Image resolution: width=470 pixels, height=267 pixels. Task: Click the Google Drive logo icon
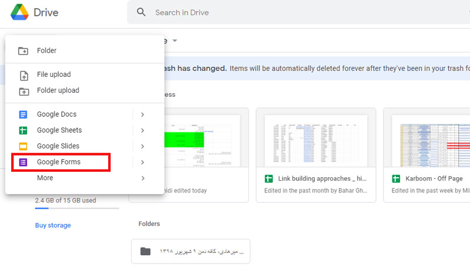tap(19, 12)
